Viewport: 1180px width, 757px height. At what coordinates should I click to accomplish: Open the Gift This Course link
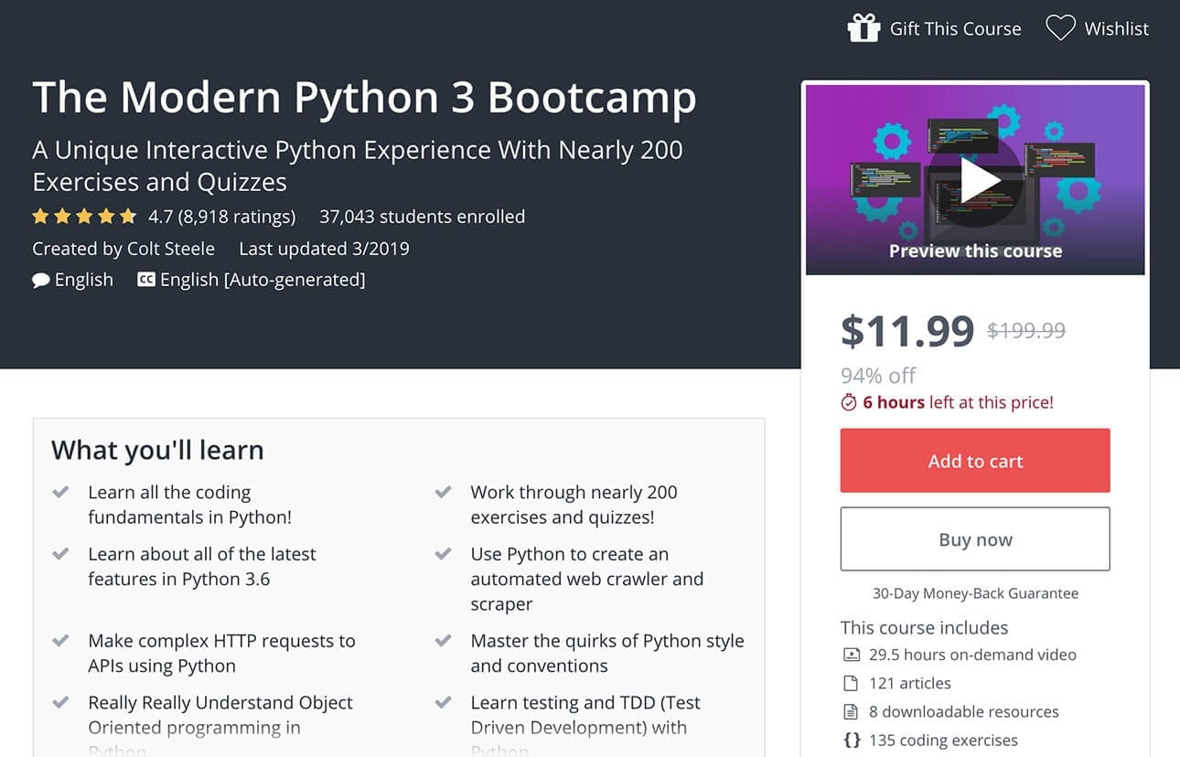click(955, 28)
